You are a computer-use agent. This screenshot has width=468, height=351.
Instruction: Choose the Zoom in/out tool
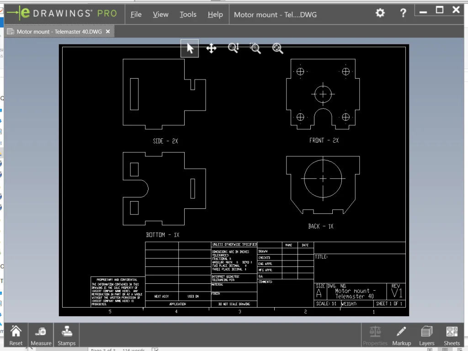[234, 48]
